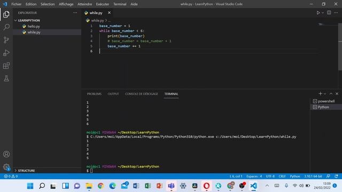Change encoding via UTF-8 status item
Image resolution: width=342 pixels, height=192 pixels.
click(270, 177)
